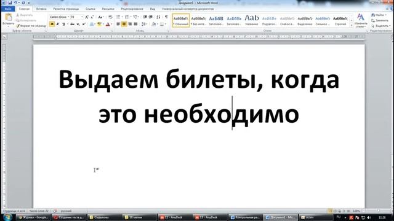Viewport: 394px width, 221px height.
Task: Decrease font size with shrink font icon
Action: tap(92, 17)
